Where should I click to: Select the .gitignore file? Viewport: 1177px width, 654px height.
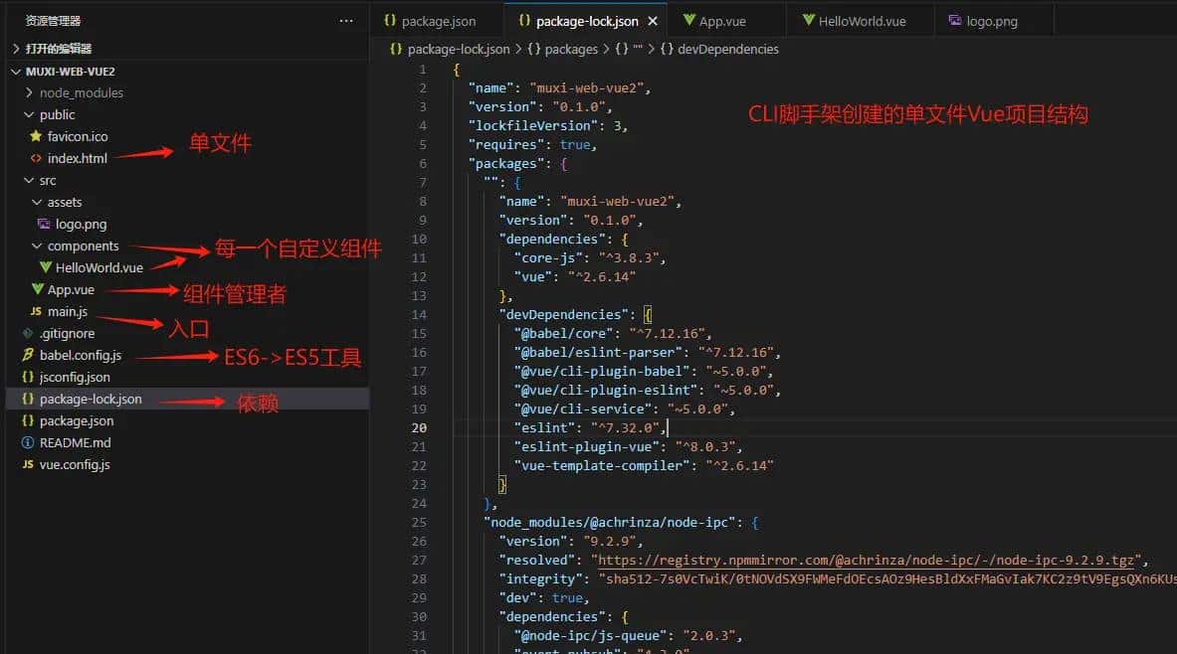coord(70,333)
